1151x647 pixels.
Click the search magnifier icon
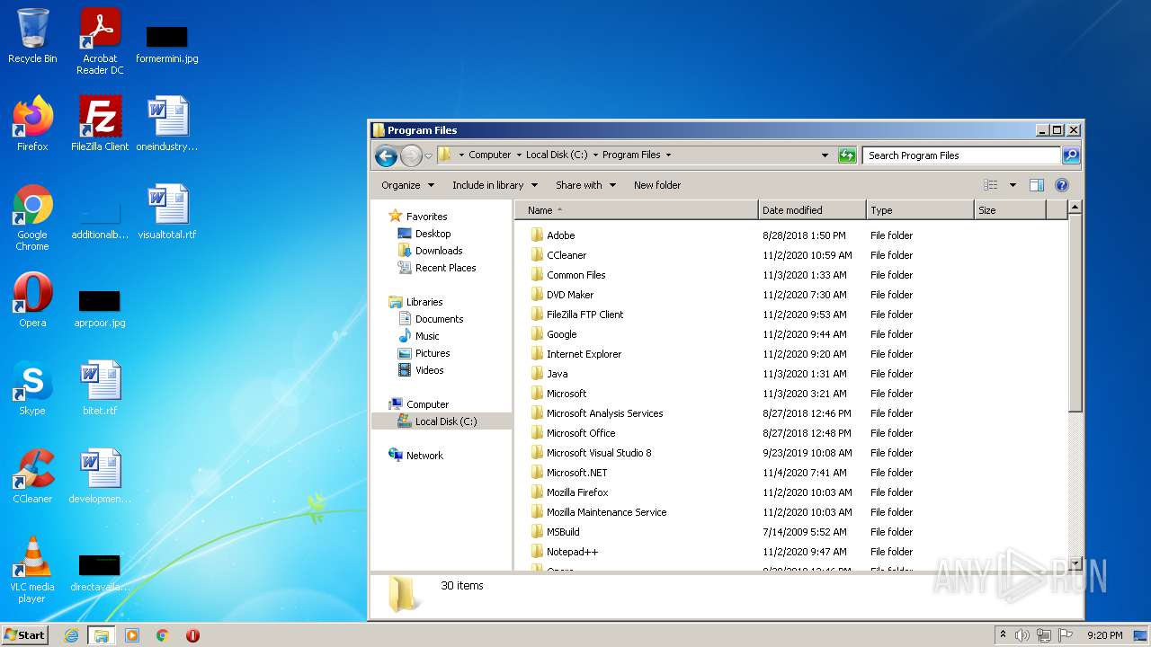point(1071,155)
